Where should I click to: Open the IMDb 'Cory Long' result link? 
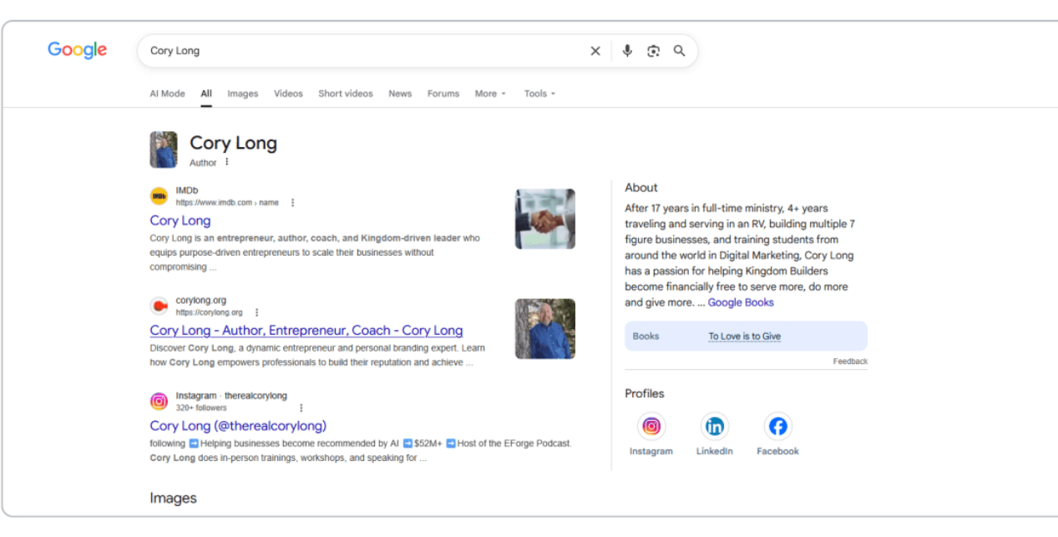pos(180,220)
